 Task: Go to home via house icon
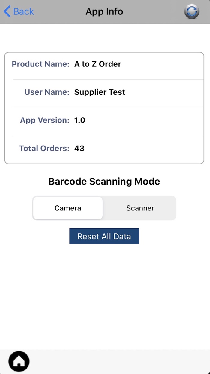click(x=19, y=361)
